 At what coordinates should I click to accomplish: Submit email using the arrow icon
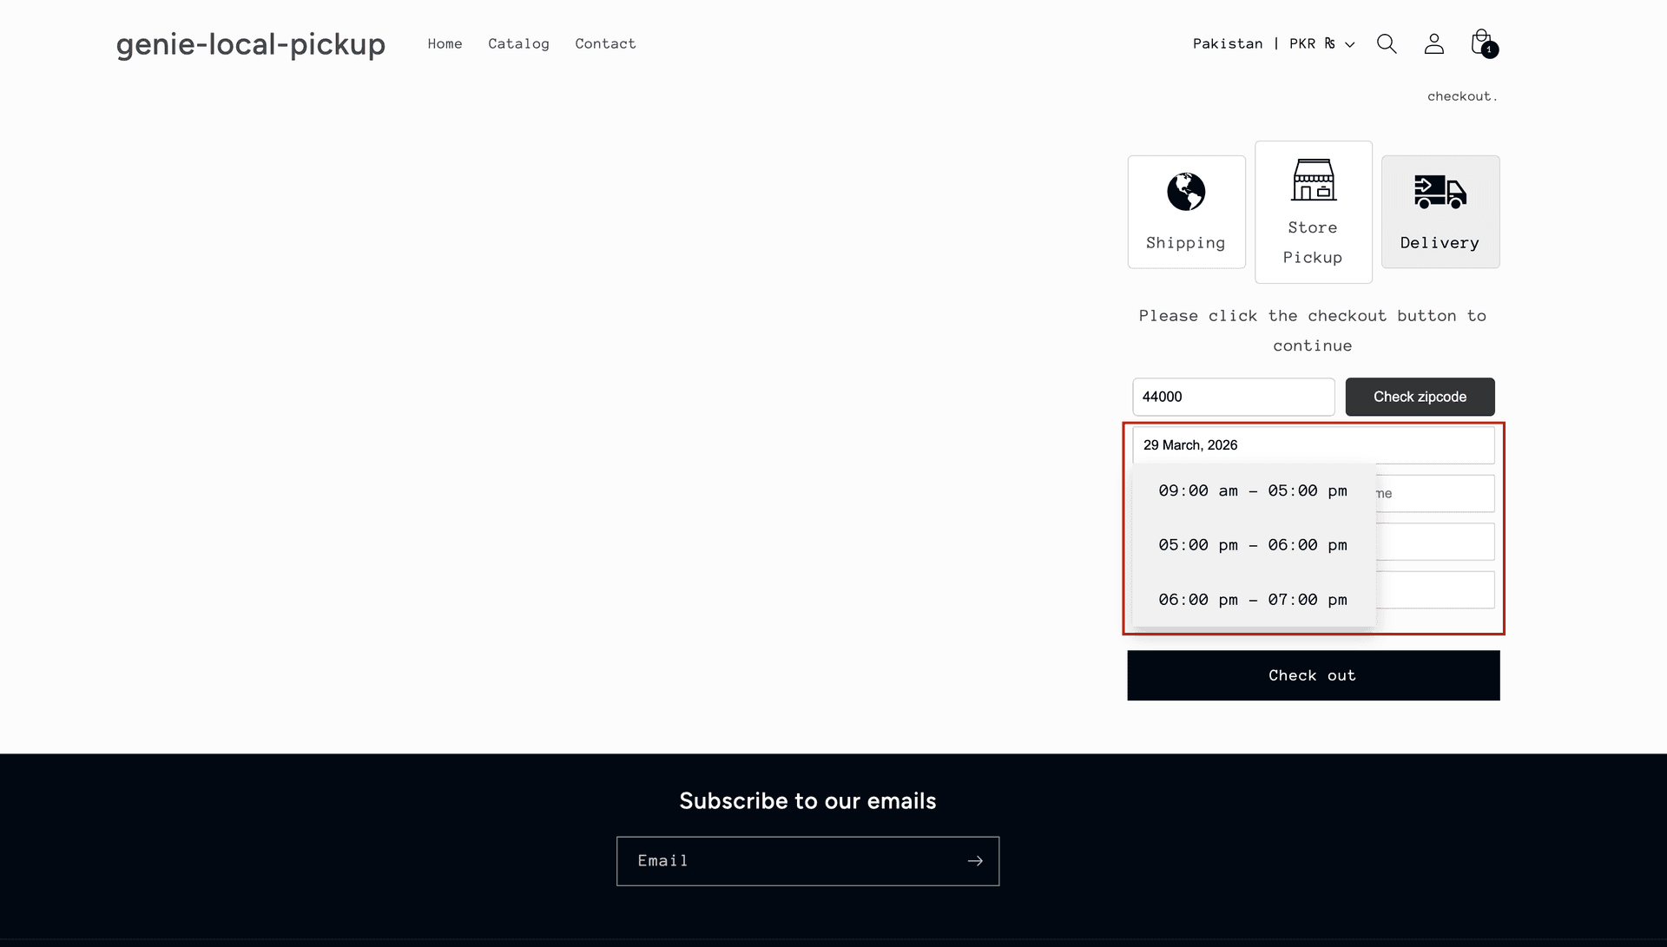975,860
